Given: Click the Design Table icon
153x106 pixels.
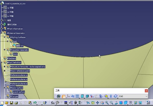Looking at the screenshot, I should (x=66, y=103).
